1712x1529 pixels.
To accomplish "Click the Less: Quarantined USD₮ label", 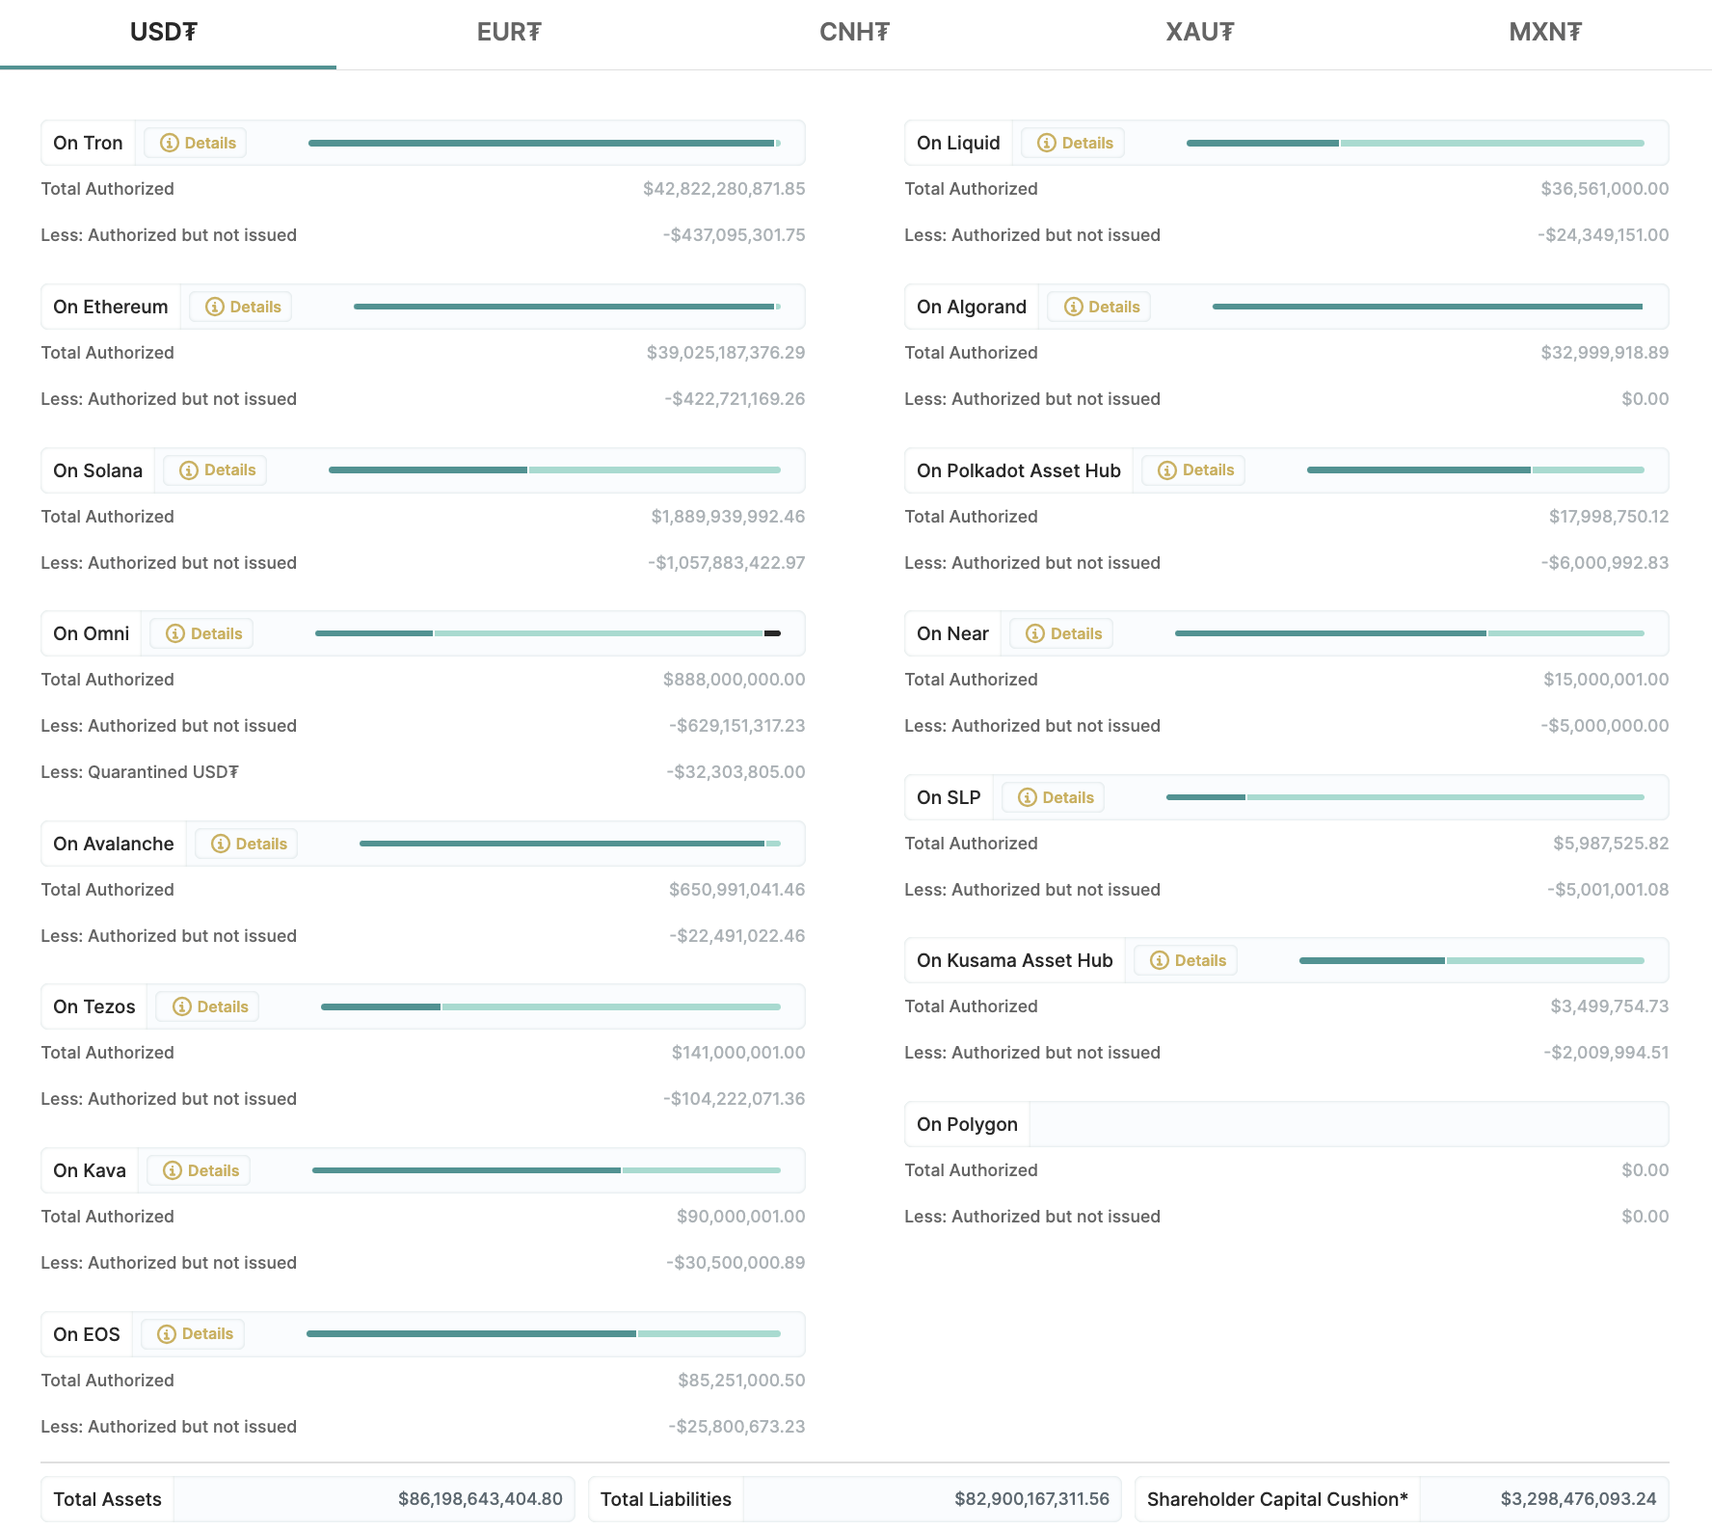I will (x=140, y=772).
